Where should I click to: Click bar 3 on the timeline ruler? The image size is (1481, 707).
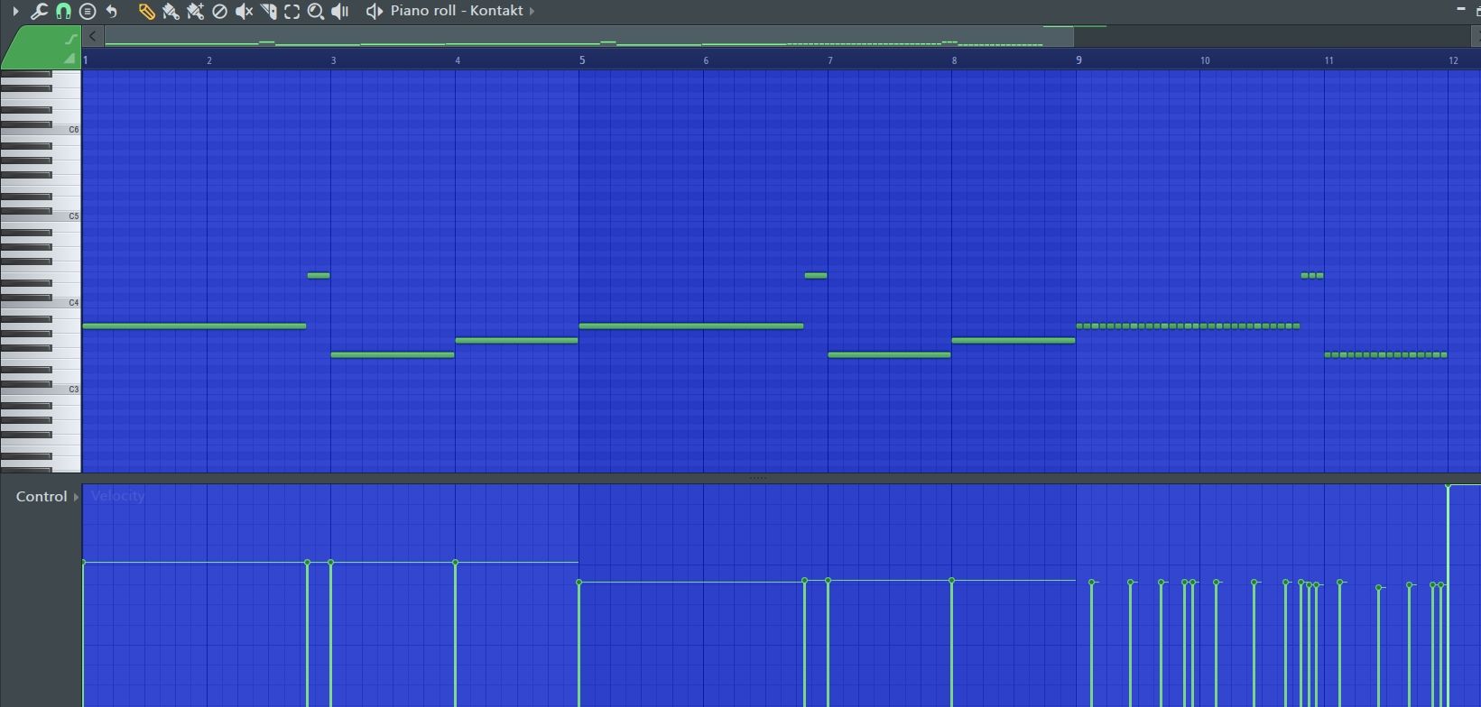333,60
